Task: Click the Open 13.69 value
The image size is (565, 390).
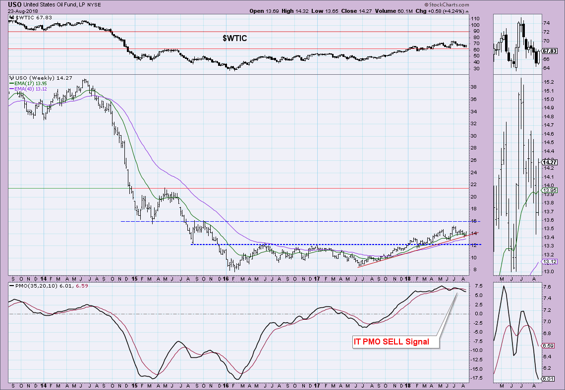Action: [265, 11]
